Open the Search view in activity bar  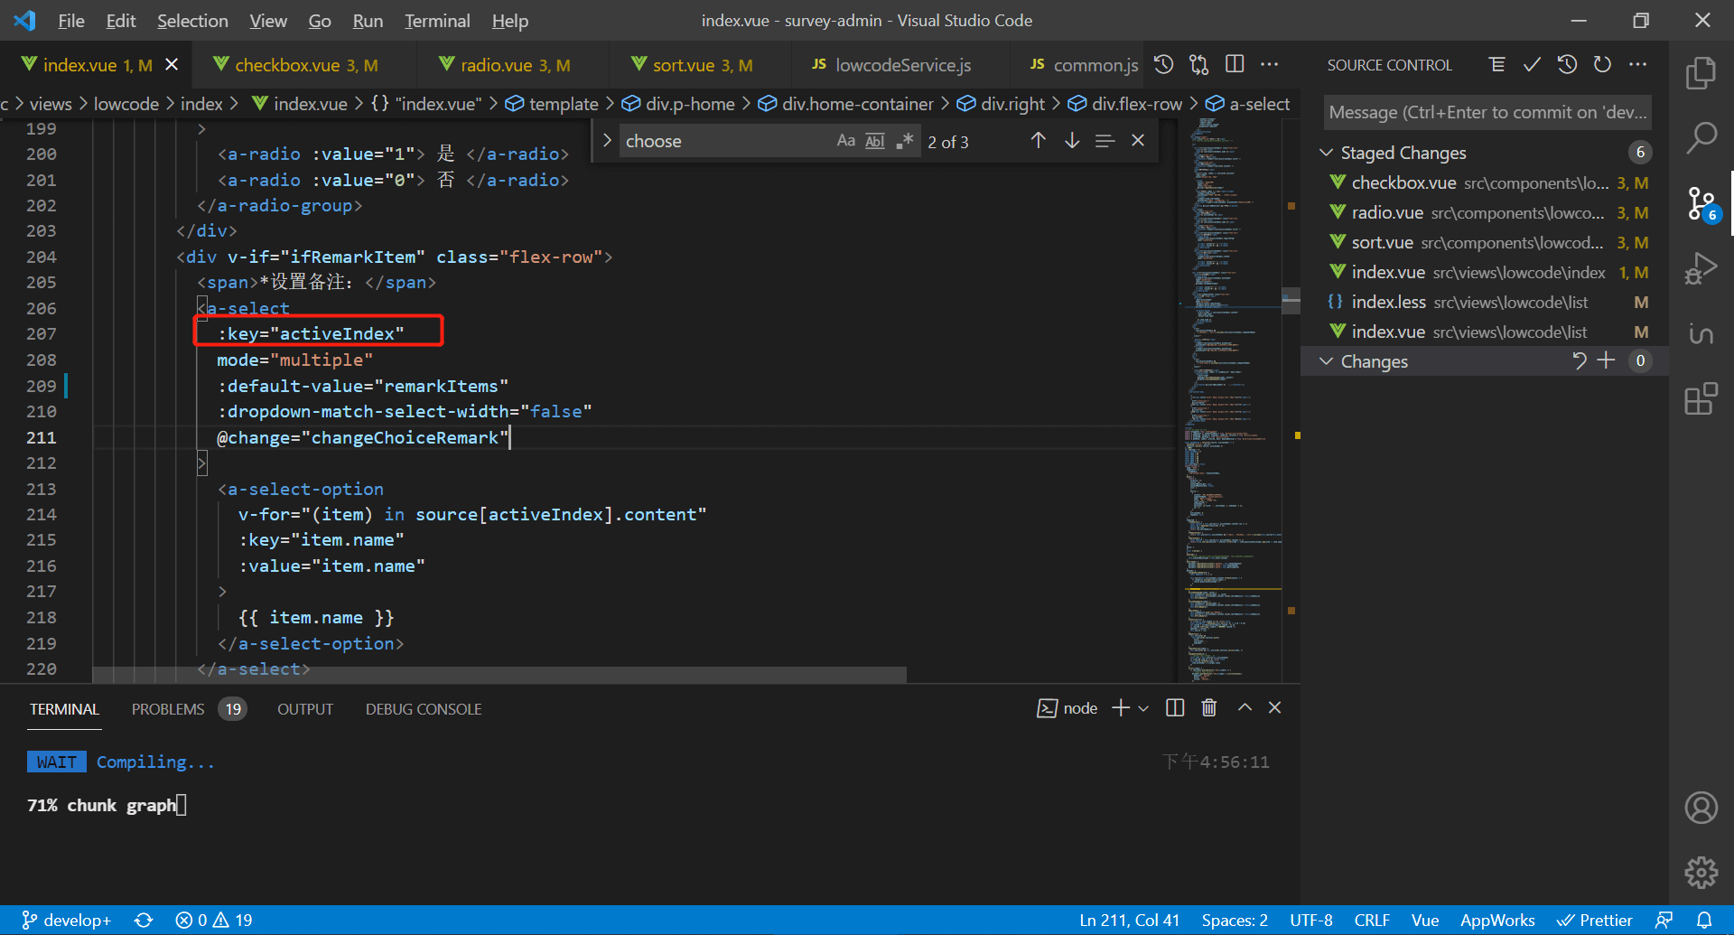[x=1701, y=138]
